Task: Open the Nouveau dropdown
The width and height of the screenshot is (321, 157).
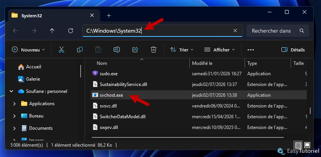Action: 28,50
